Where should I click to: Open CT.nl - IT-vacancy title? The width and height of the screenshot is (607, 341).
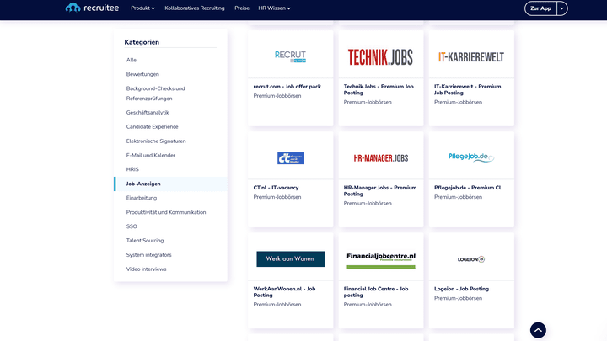coord(276,188)
